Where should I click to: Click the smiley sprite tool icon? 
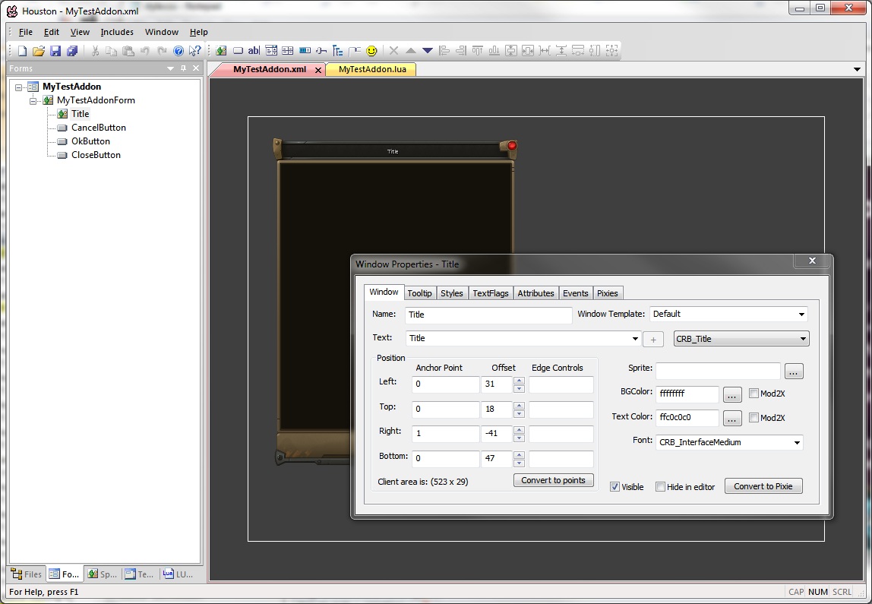pyautogui.click(x=370, y=50)
